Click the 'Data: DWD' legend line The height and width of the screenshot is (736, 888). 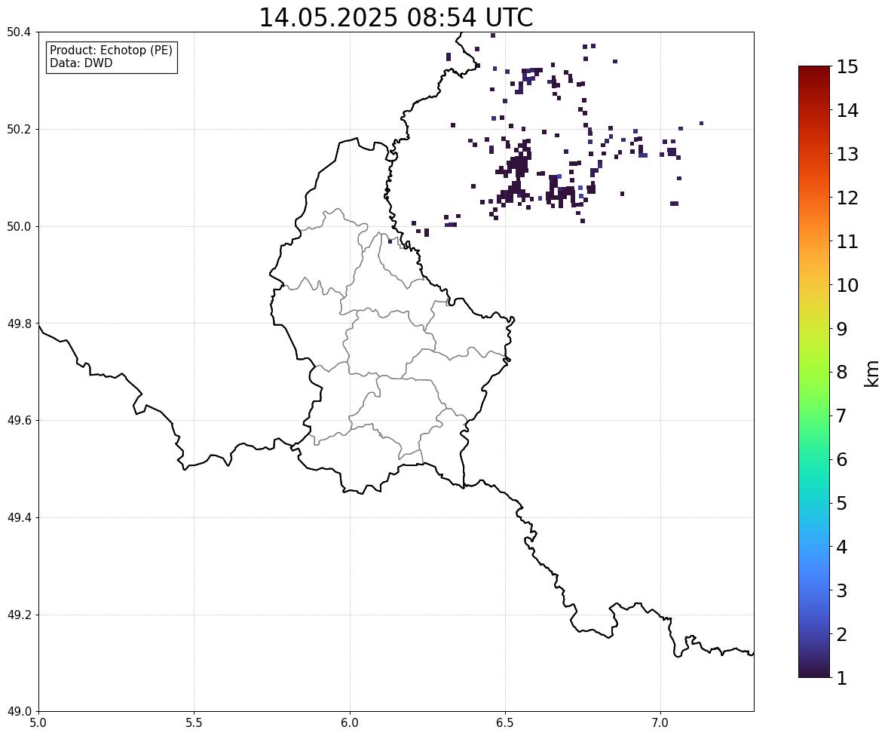[81, 63]
